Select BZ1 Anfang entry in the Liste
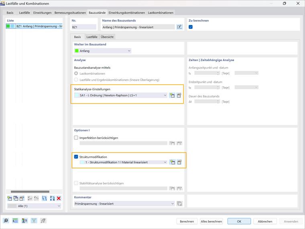Screen dimensions: 305x229 coord(34,26)
